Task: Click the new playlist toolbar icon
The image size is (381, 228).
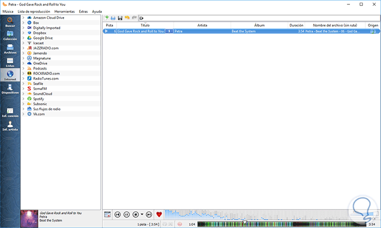Action: [106, 18]
